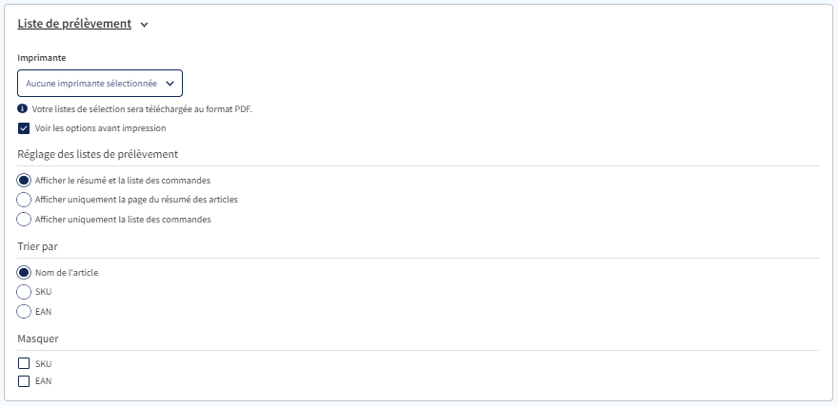838x406 pixels.
Task: Select 'Afficher le résumé et la liste des commandes'
Action: coord(24,180)
